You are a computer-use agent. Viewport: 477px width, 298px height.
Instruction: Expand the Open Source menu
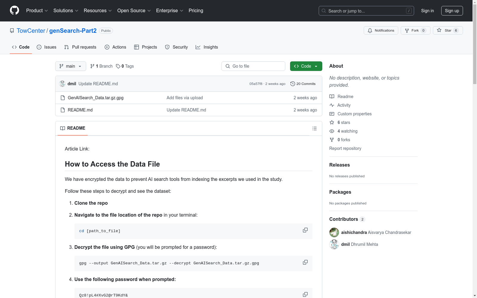134,11
